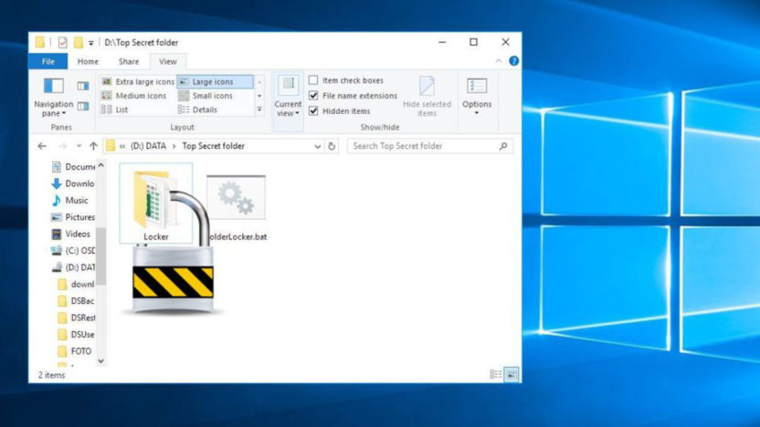
Task: Open Downloads in navigation pane
Action: 73,183
